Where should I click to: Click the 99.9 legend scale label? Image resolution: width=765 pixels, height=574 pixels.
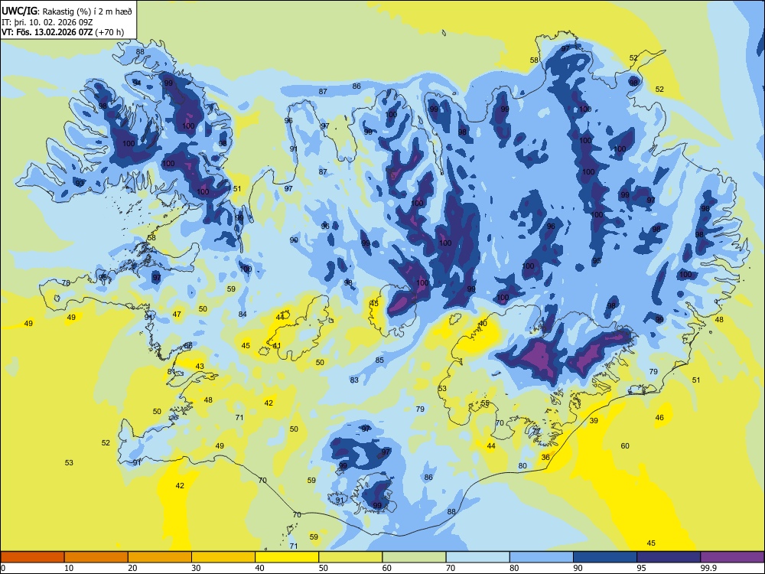point(708,568)
